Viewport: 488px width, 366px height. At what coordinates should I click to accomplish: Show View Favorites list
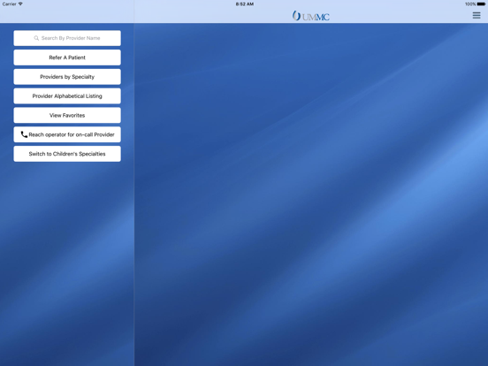click(67, 115)
